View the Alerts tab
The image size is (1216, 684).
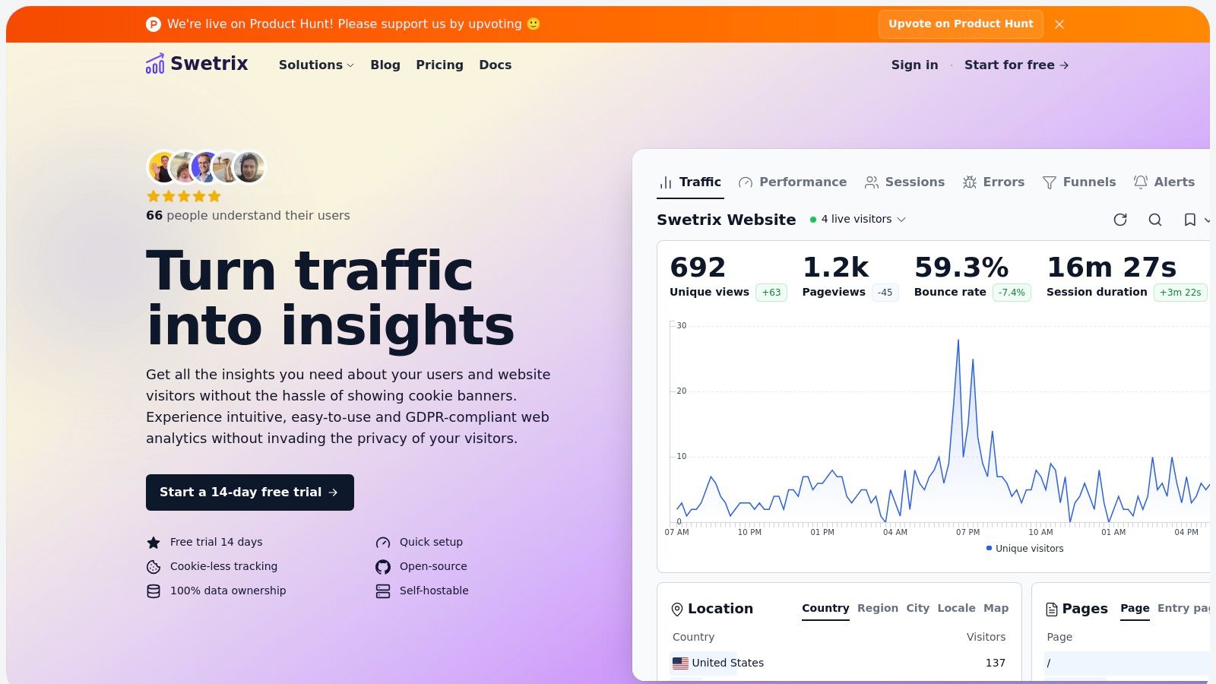tap(1164, 182)
